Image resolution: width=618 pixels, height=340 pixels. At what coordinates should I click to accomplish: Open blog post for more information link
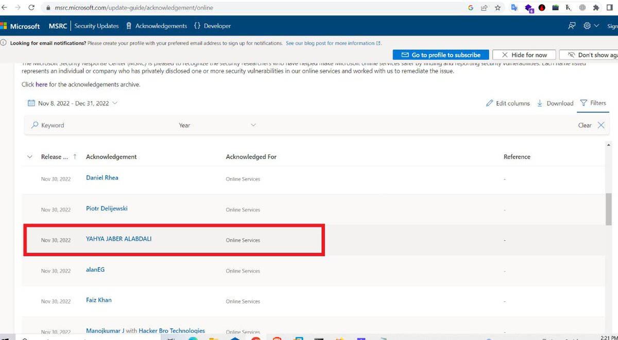[333, 43]
